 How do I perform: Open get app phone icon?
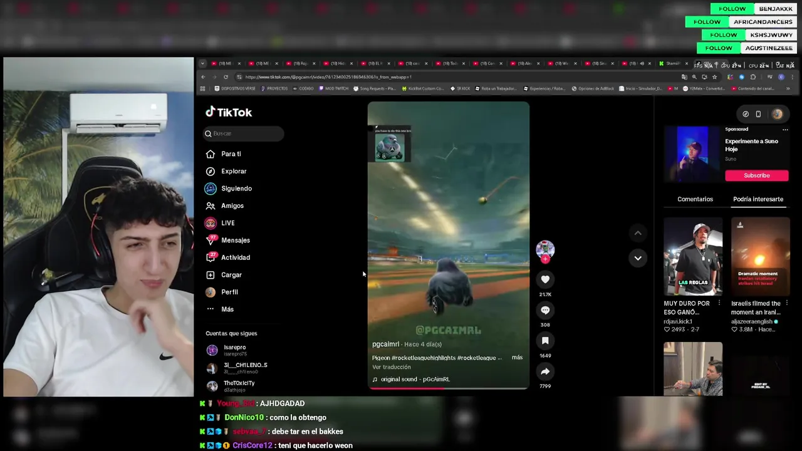(758, 114)
